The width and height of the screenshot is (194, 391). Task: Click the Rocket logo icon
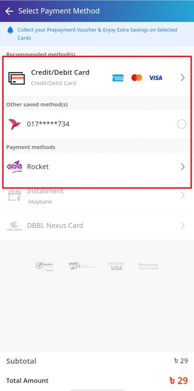14,167
